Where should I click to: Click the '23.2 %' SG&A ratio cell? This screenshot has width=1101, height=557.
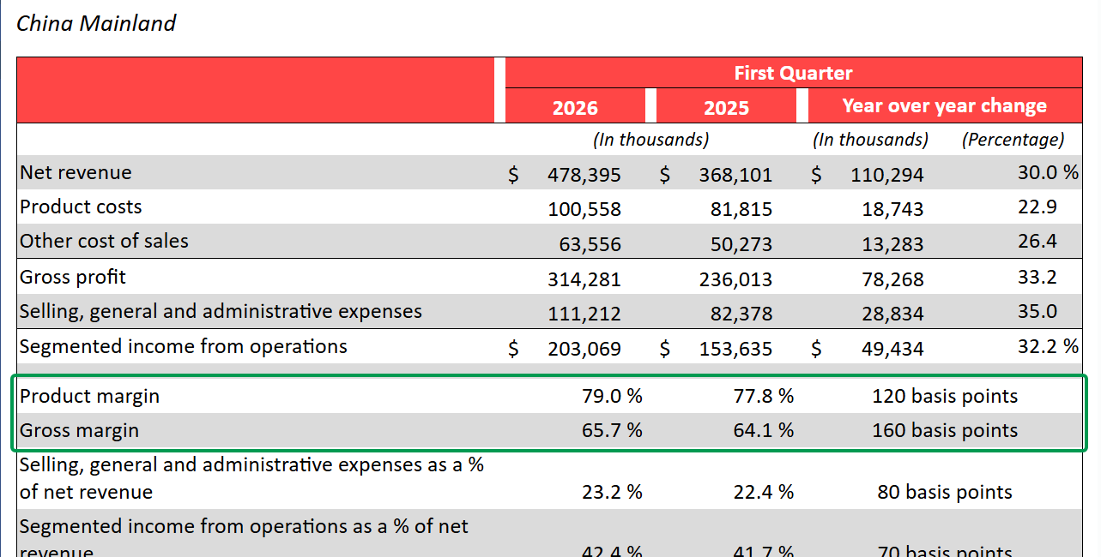pyautogui.click(x=612, y=492)
